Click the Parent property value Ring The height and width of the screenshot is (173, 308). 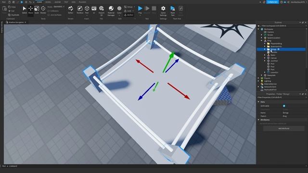click(x=284, y=116)
